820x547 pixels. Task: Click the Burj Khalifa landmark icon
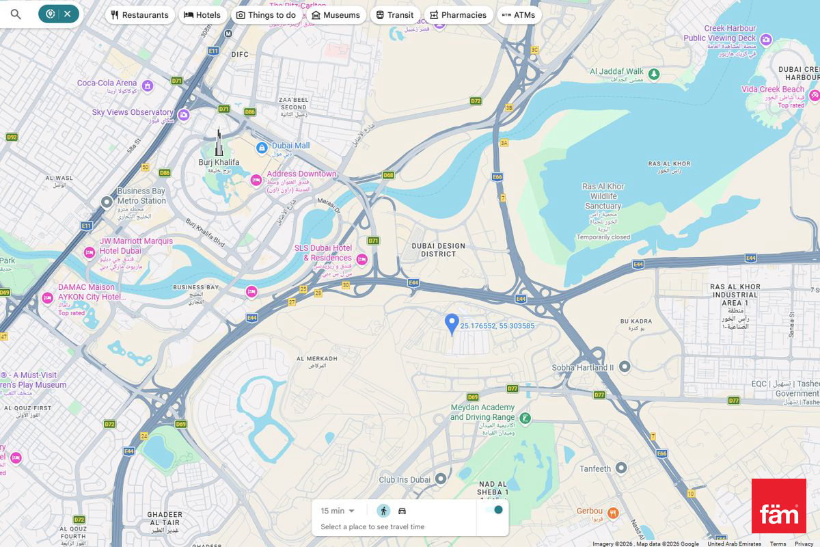point(219,142)
